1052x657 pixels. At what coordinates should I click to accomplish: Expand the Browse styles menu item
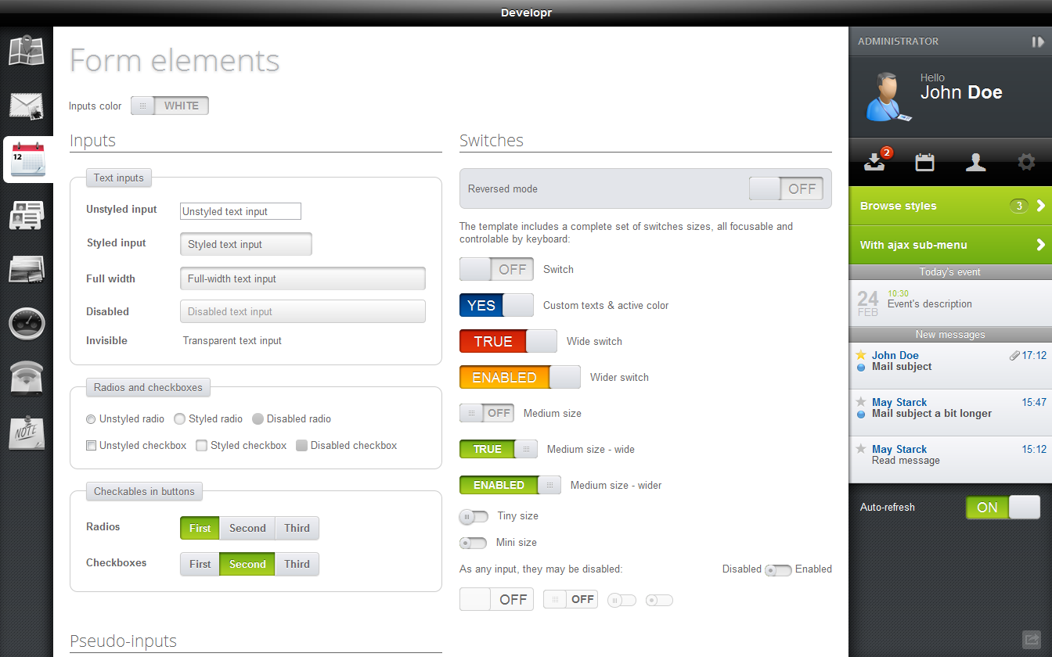pyautogui.click(x=949, y=206)
